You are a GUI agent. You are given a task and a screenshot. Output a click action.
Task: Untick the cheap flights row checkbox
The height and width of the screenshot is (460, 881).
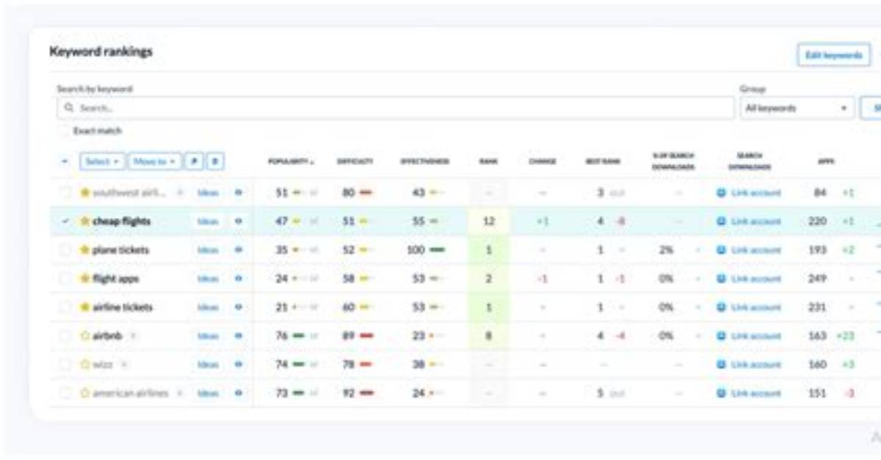[65, 222]
